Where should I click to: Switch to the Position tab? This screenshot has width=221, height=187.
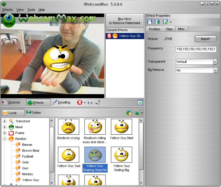coord(154,29)
